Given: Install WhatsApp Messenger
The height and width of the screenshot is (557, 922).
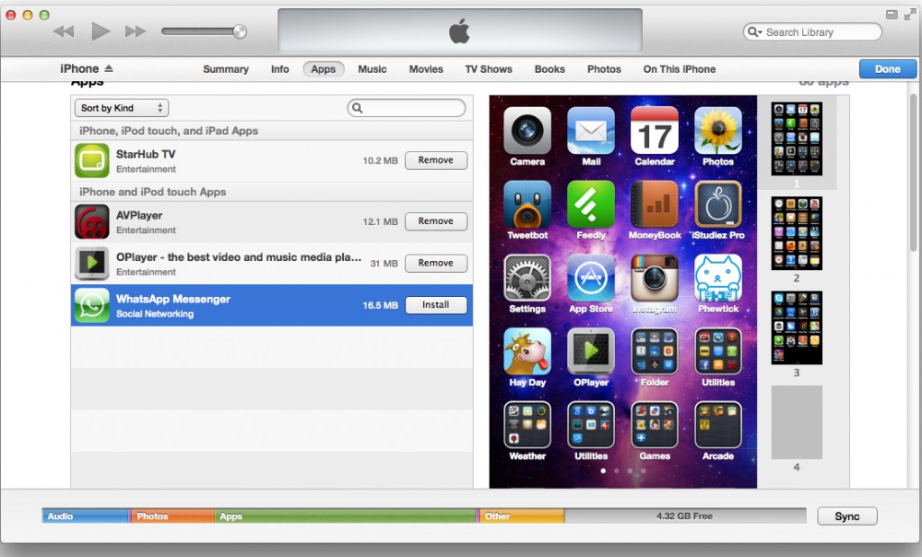Looking at the screenshot, I should point(436,305).
